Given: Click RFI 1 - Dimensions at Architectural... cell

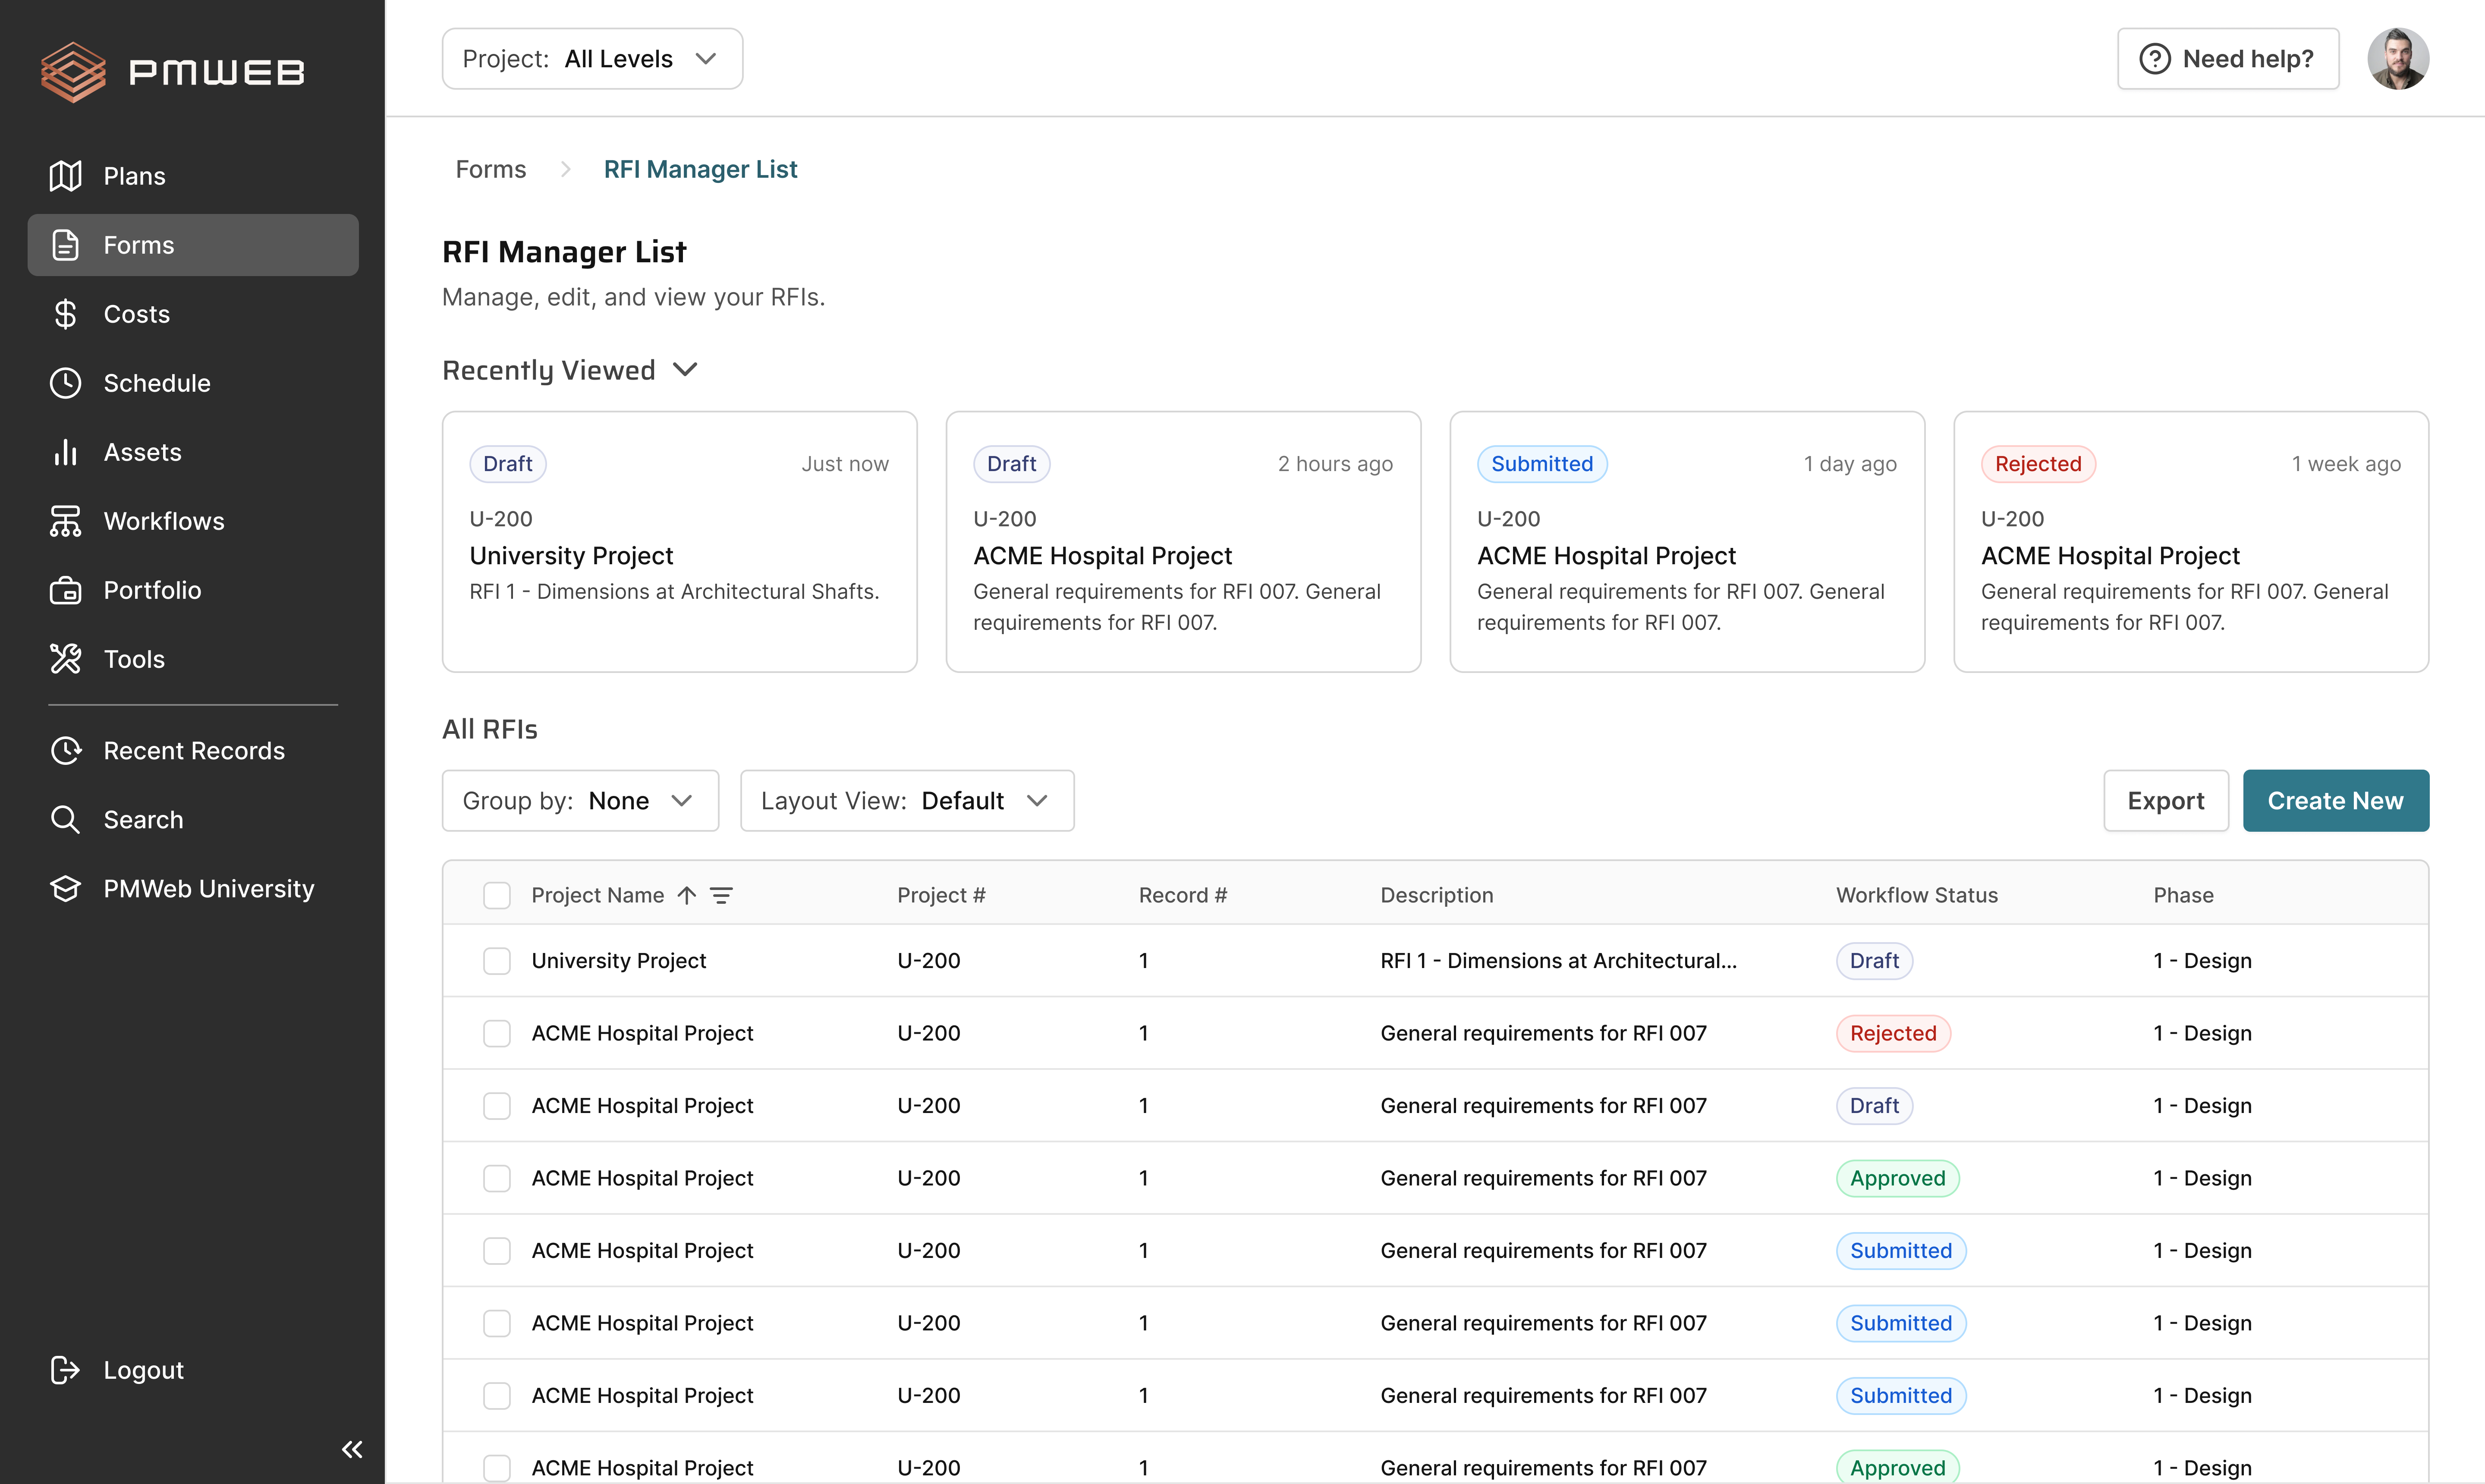Looking at the screenshot, I should [1559, 961].
